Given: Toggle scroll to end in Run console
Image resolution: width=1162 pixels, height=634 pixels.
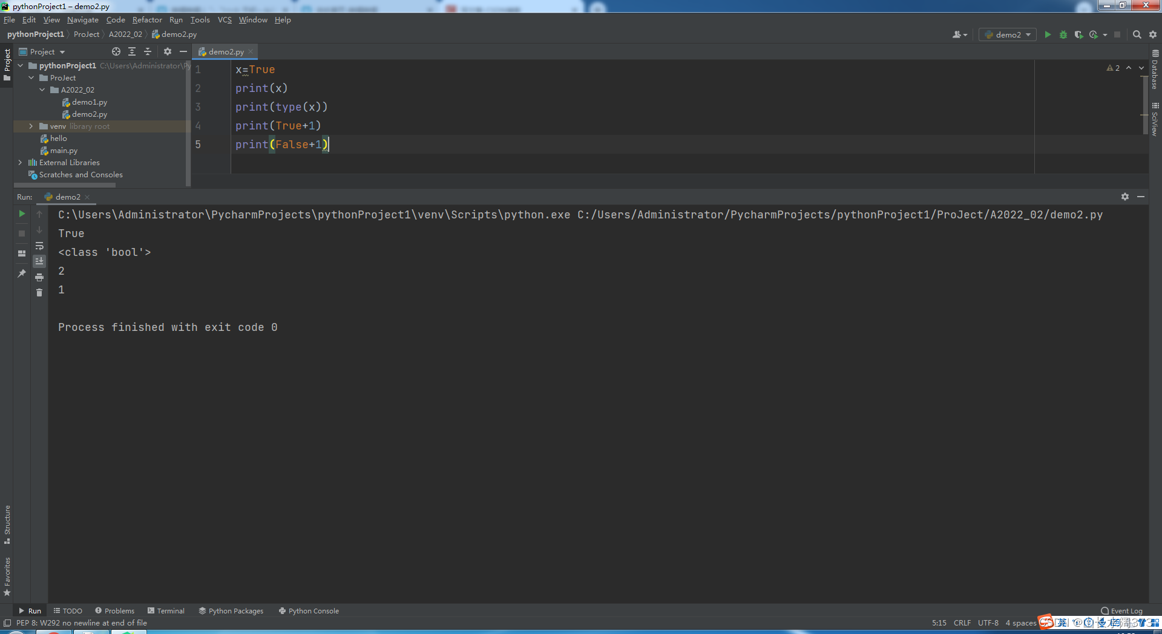Looking at the screenshot, I should pyautogui.click(x=39, y=261).
